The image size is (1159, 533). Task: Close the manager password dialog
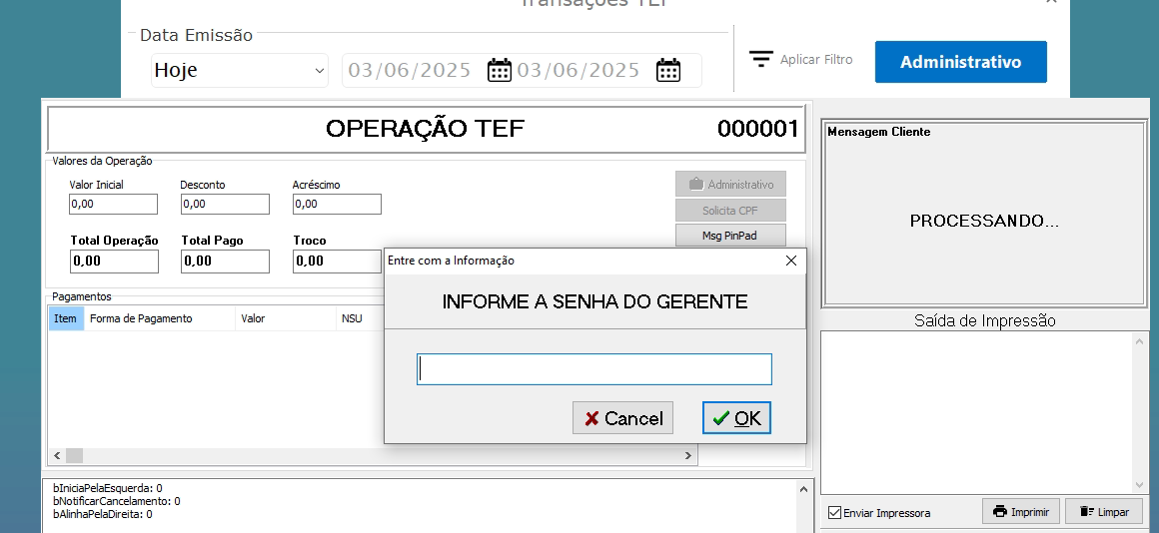click(791, 261)
